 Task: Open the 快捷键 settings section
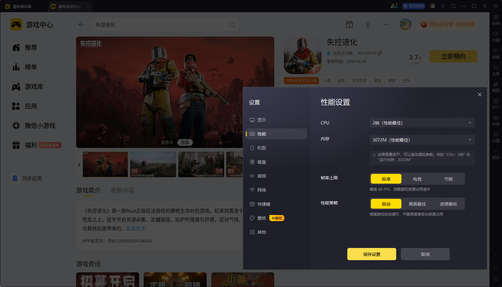276,204
